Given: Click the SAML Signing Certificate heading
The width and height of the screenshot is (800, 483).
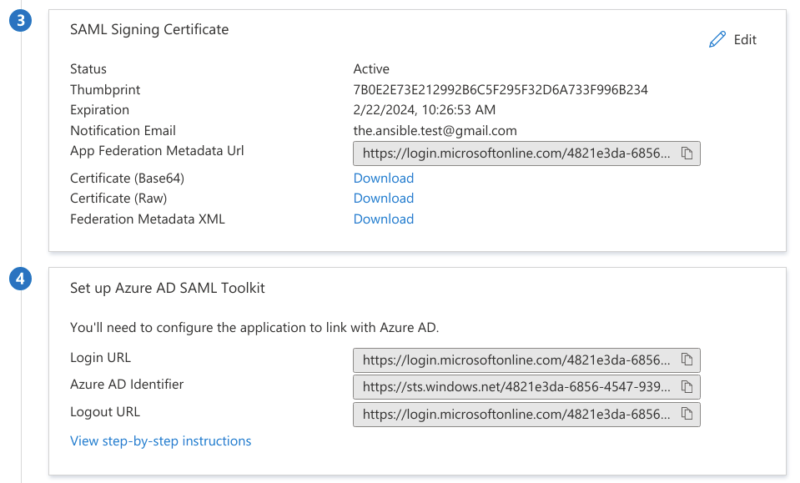Looking at the screenshot, I should point(149,29).
